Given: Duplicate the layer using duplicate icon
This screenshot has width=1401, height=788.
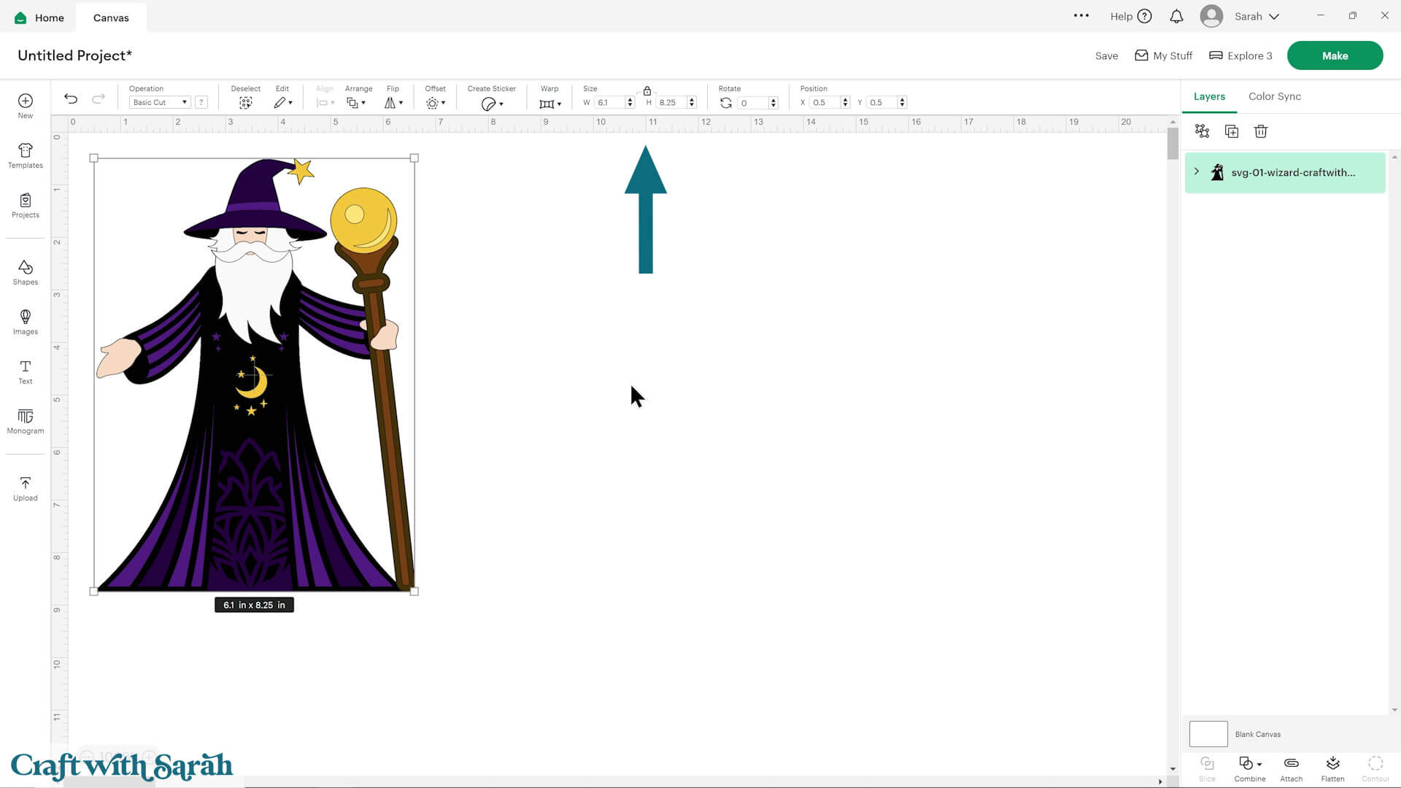Looking at the screenshot, I should click(1231, 131).
